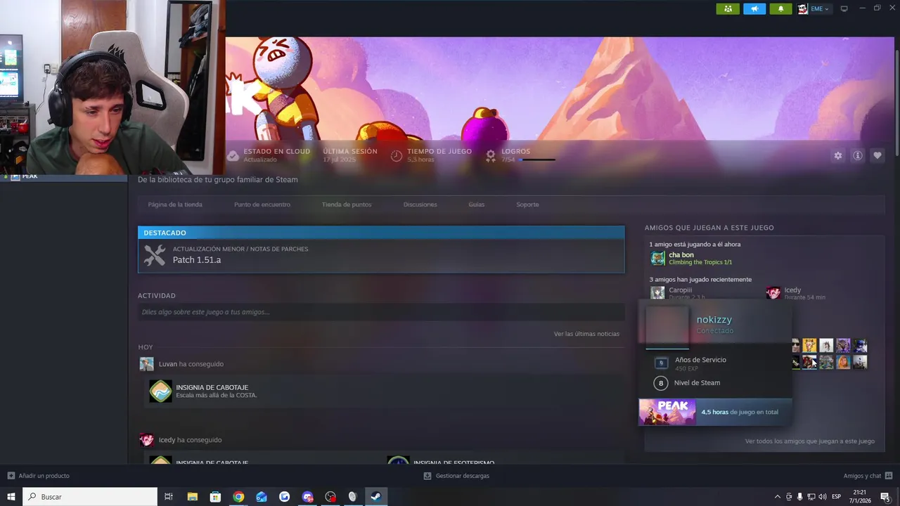Viewport: 900px width, 506px height.
Task: Open Discord from taskbar
Action: [x=307, y=497]
